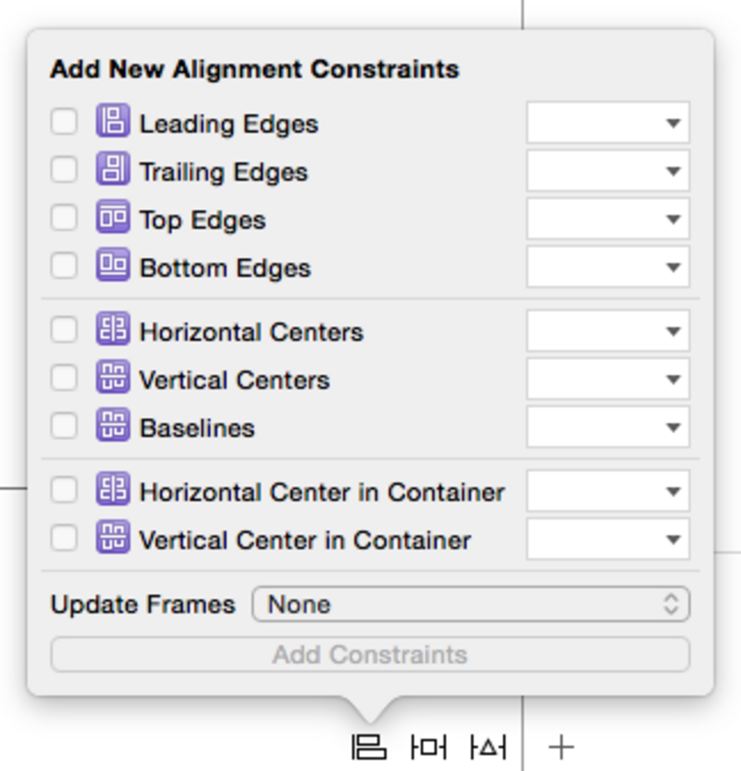
Task: Open the Pin constraints popover
Action: (x=429, y=746)
